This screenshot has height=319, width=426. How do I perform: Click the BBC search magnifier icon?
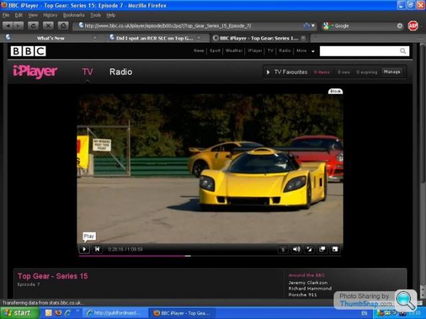pyautogui.click(x=403, y=51)
